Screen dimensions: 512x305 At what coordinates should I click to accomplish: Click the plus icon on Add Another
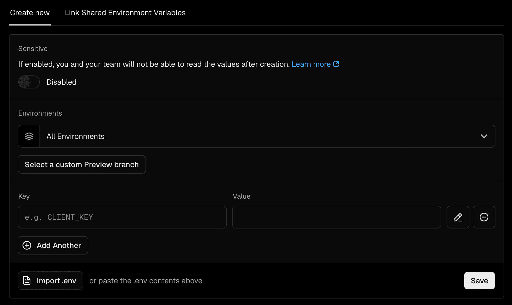tap(27, 245)
